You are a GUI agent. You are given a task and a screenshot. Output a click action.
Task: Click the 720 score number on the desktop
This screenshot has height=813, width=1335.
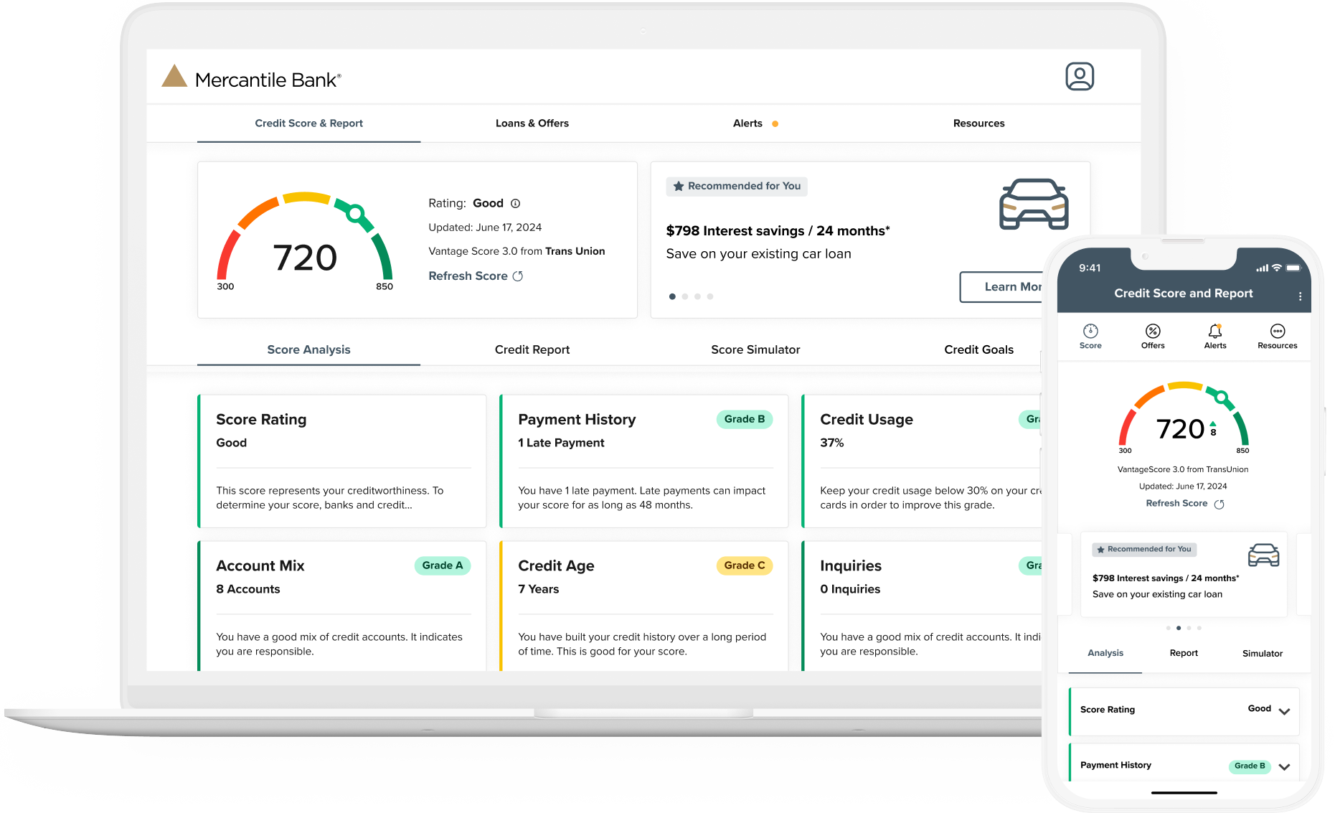click(305, 258)
